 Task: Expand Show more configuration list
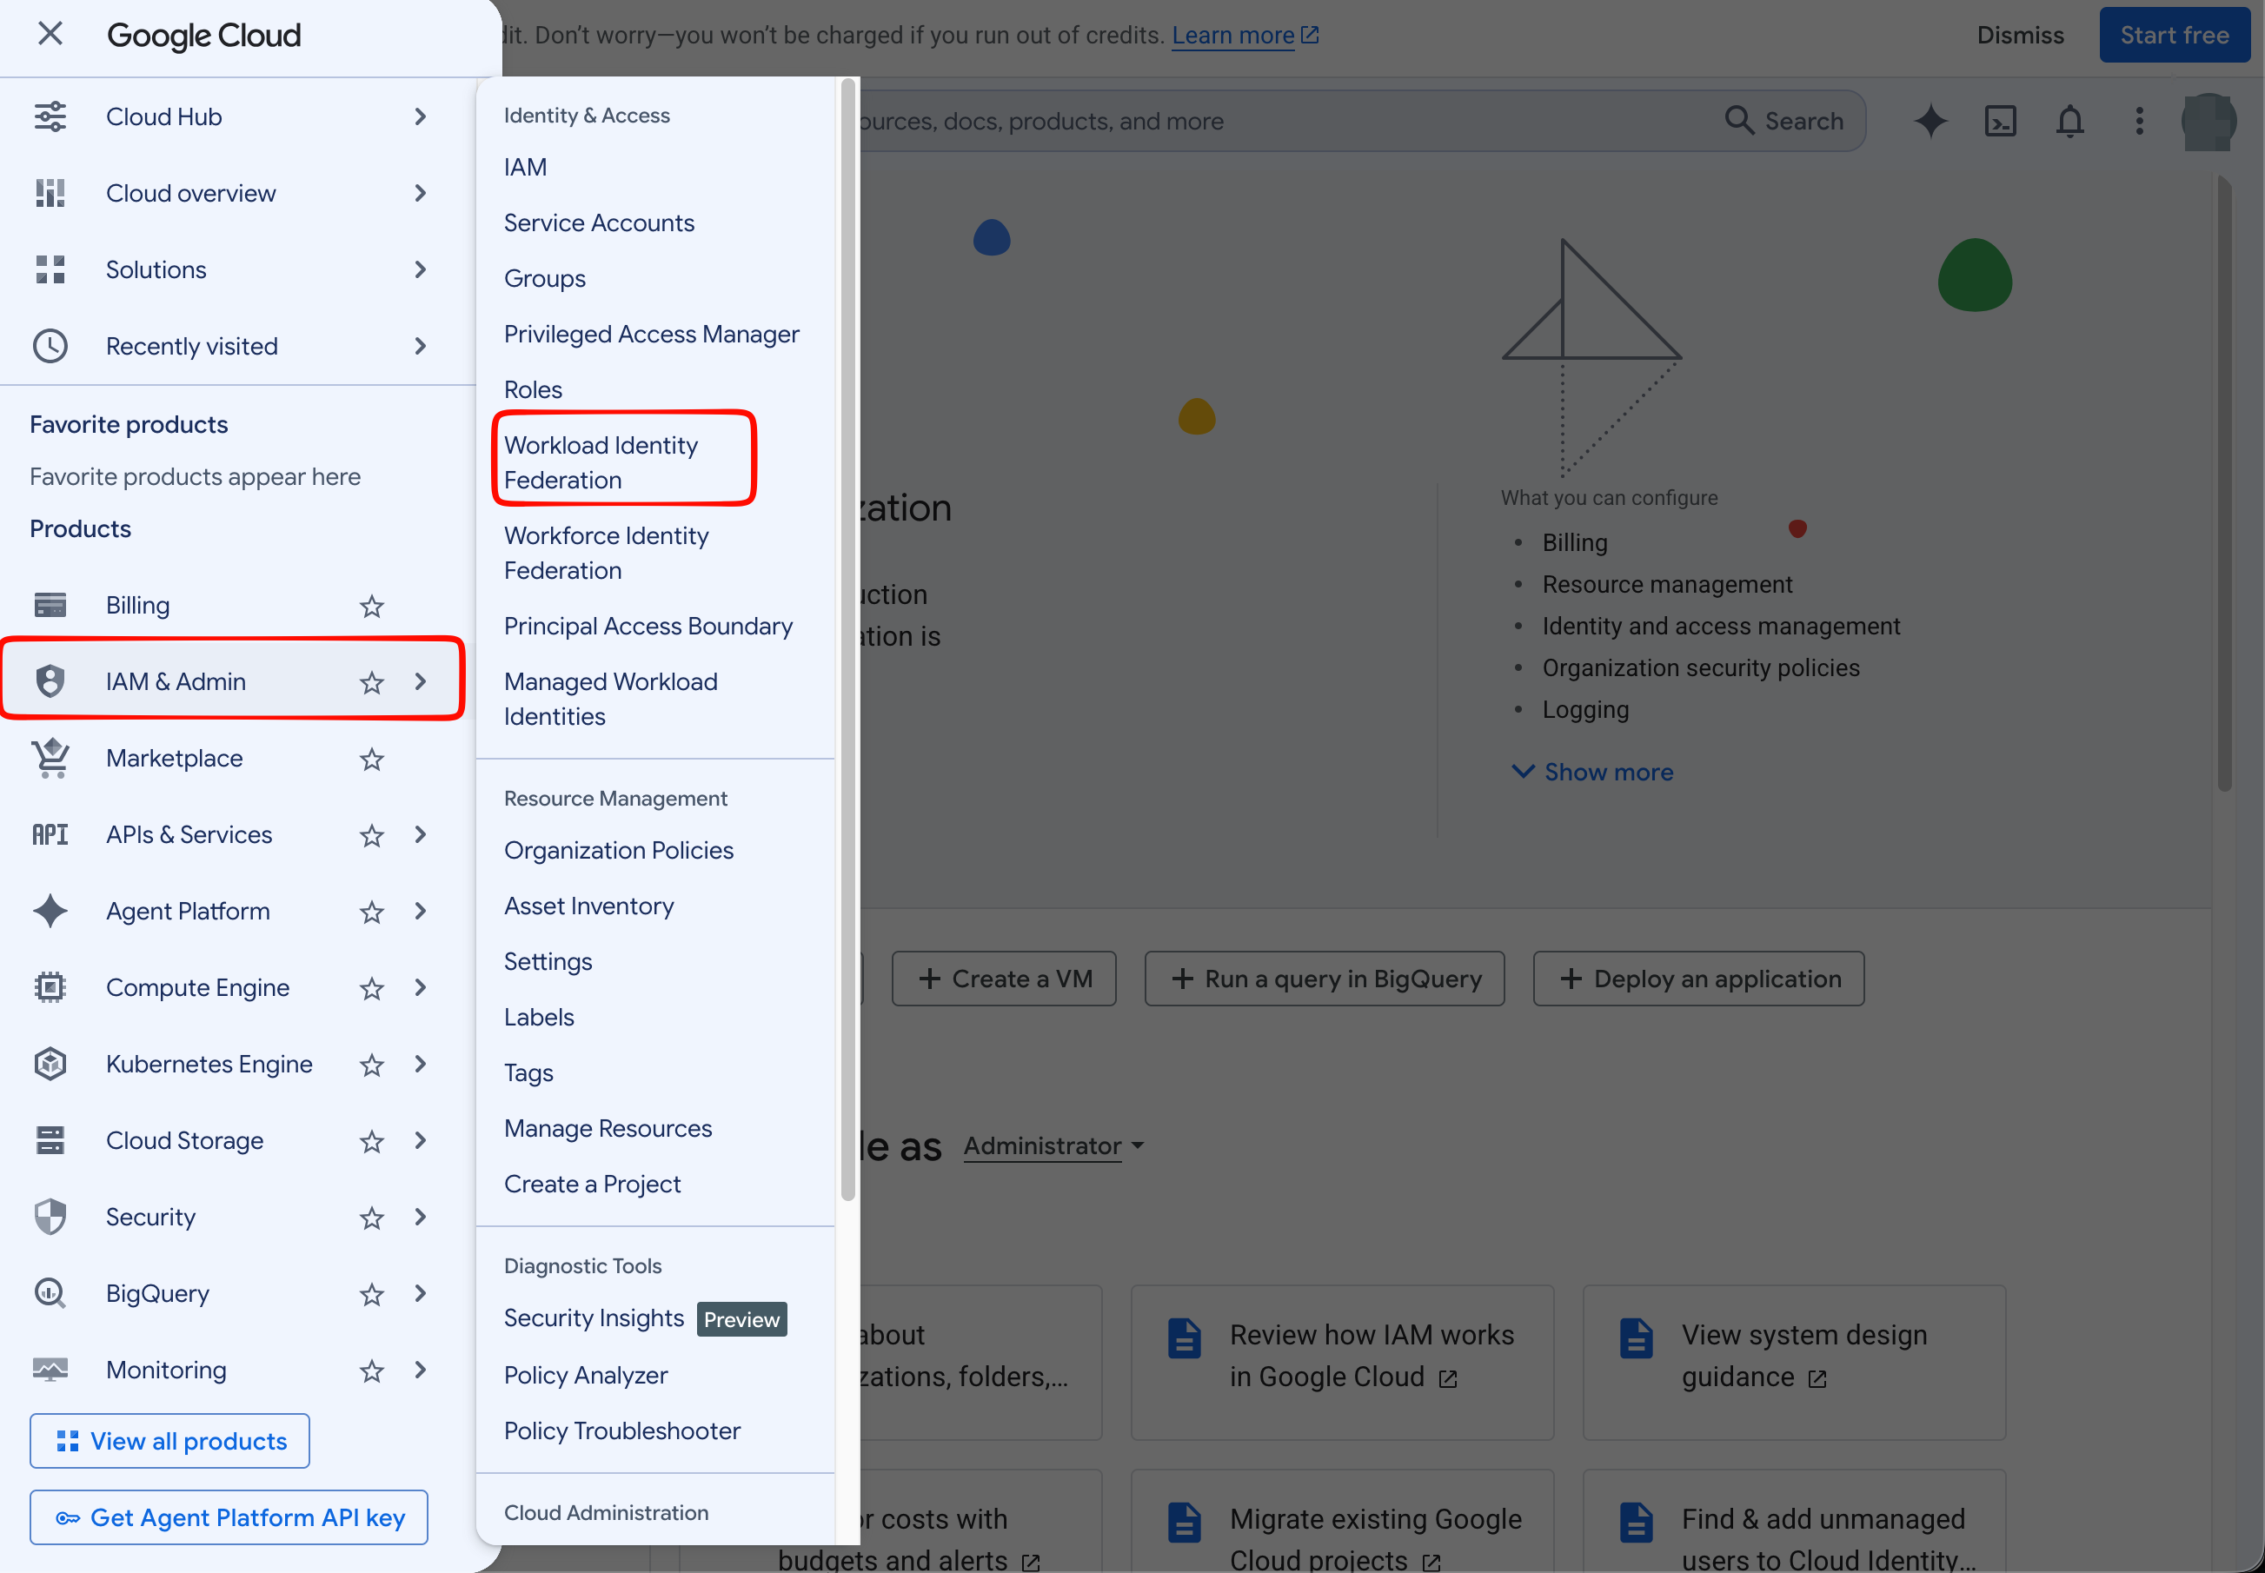(x=1593, y=772)
